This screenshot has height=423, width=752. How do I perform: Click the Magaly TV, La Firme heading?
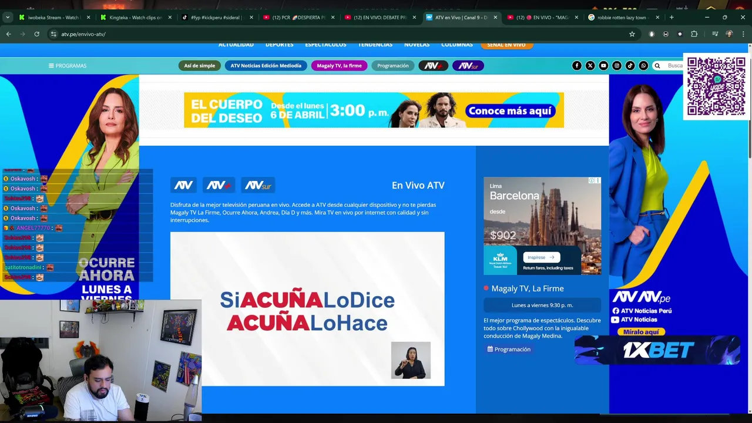(x=528, y=288)
